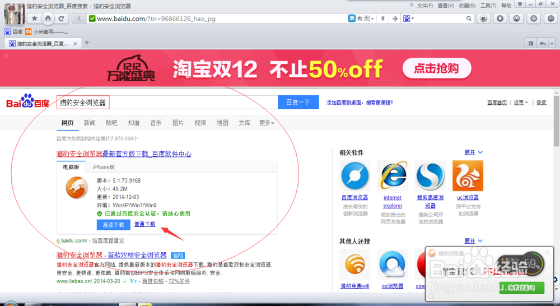This screenshot has height=306, width=560.
Task: Click the Liebao browser leopard icon
Action: click(77, 188)
